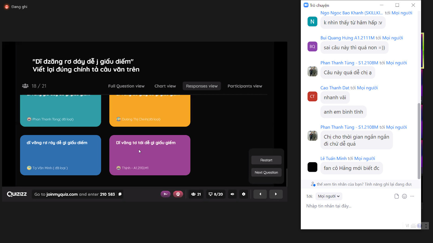This screenshot has width=433, height=243.
Task: Click the 18 / 21 respondents counter
Action: coord(34,86)
